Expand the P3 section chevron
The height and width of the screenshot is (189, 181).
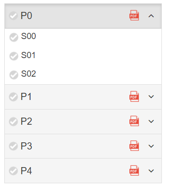(x=151, y=146)
